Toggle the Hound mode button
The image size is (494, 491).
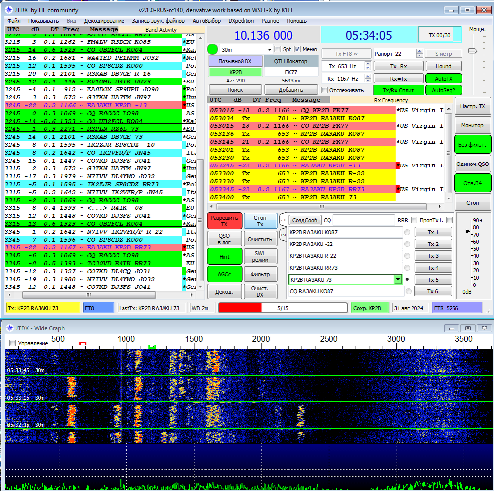443,66
